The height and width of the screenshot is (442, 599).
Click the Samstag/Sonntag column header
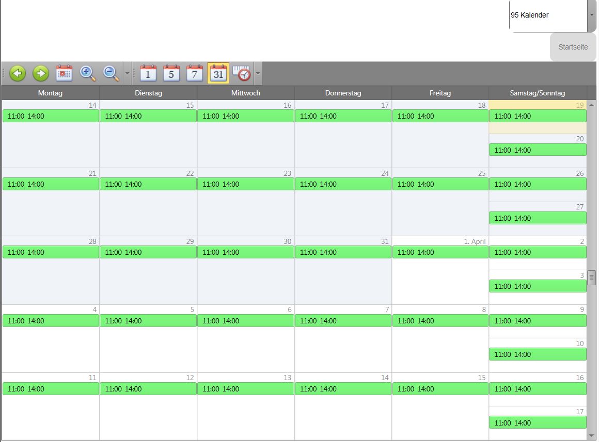[537, 93]
